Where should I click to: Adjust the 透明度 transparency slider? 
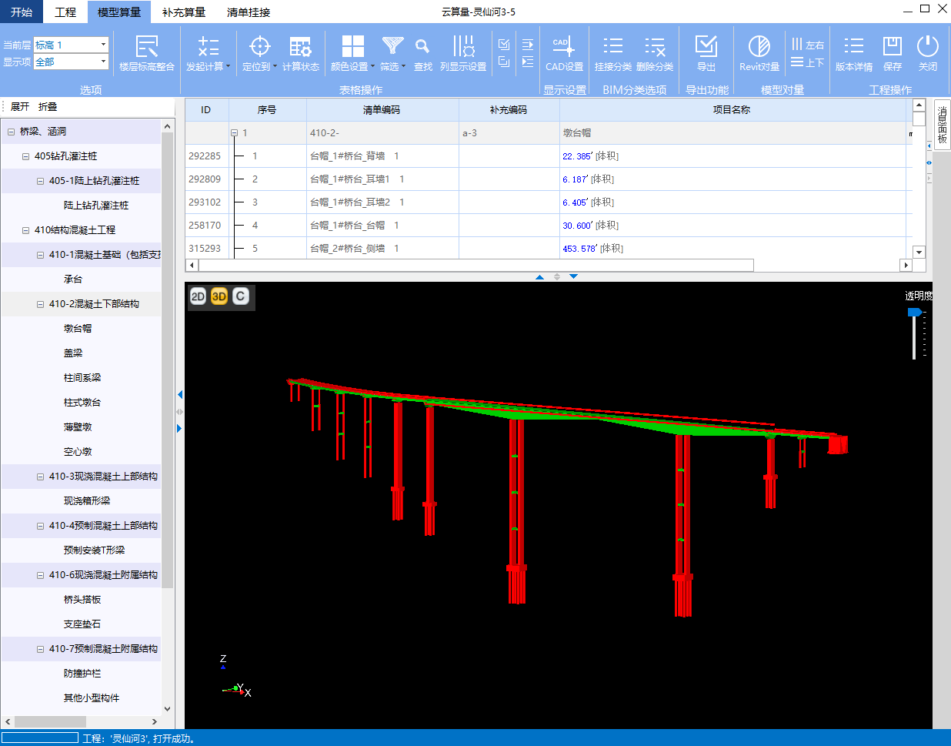point(914,313)
